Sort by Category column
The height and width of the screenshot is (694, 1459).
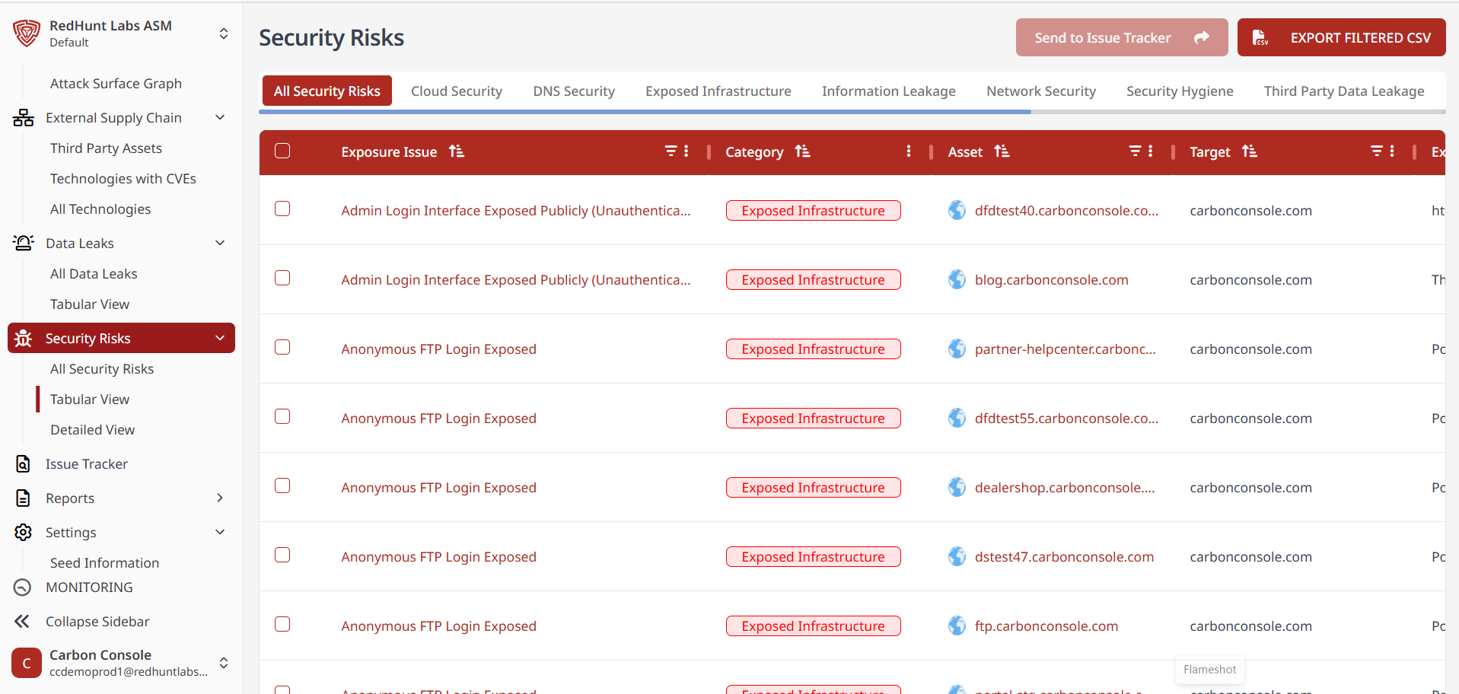(x=802, y=151)
